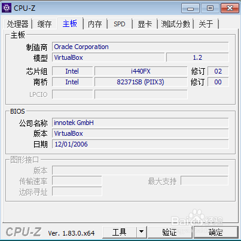Screen dimensions: 241x241
Task: Select the 主板 tab
Action: pos(70,23)
